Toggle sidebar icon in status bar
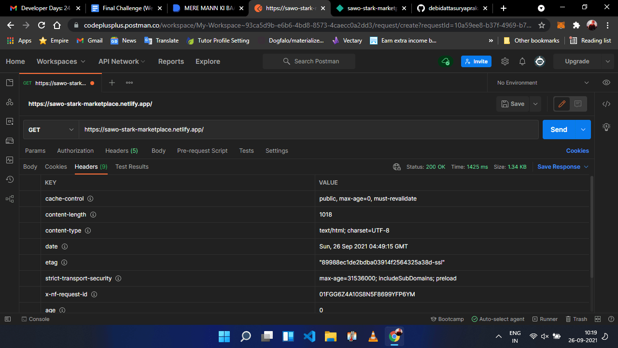The height and width of the screenshot is (348, 618). 7,319
